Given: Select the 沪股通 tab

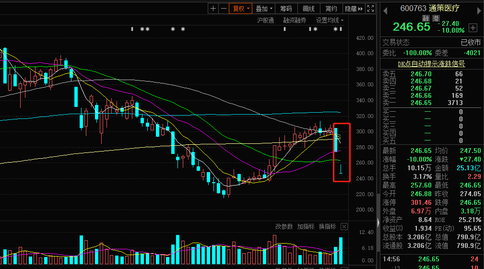Looking at the screenshot, I should (265, 20).
